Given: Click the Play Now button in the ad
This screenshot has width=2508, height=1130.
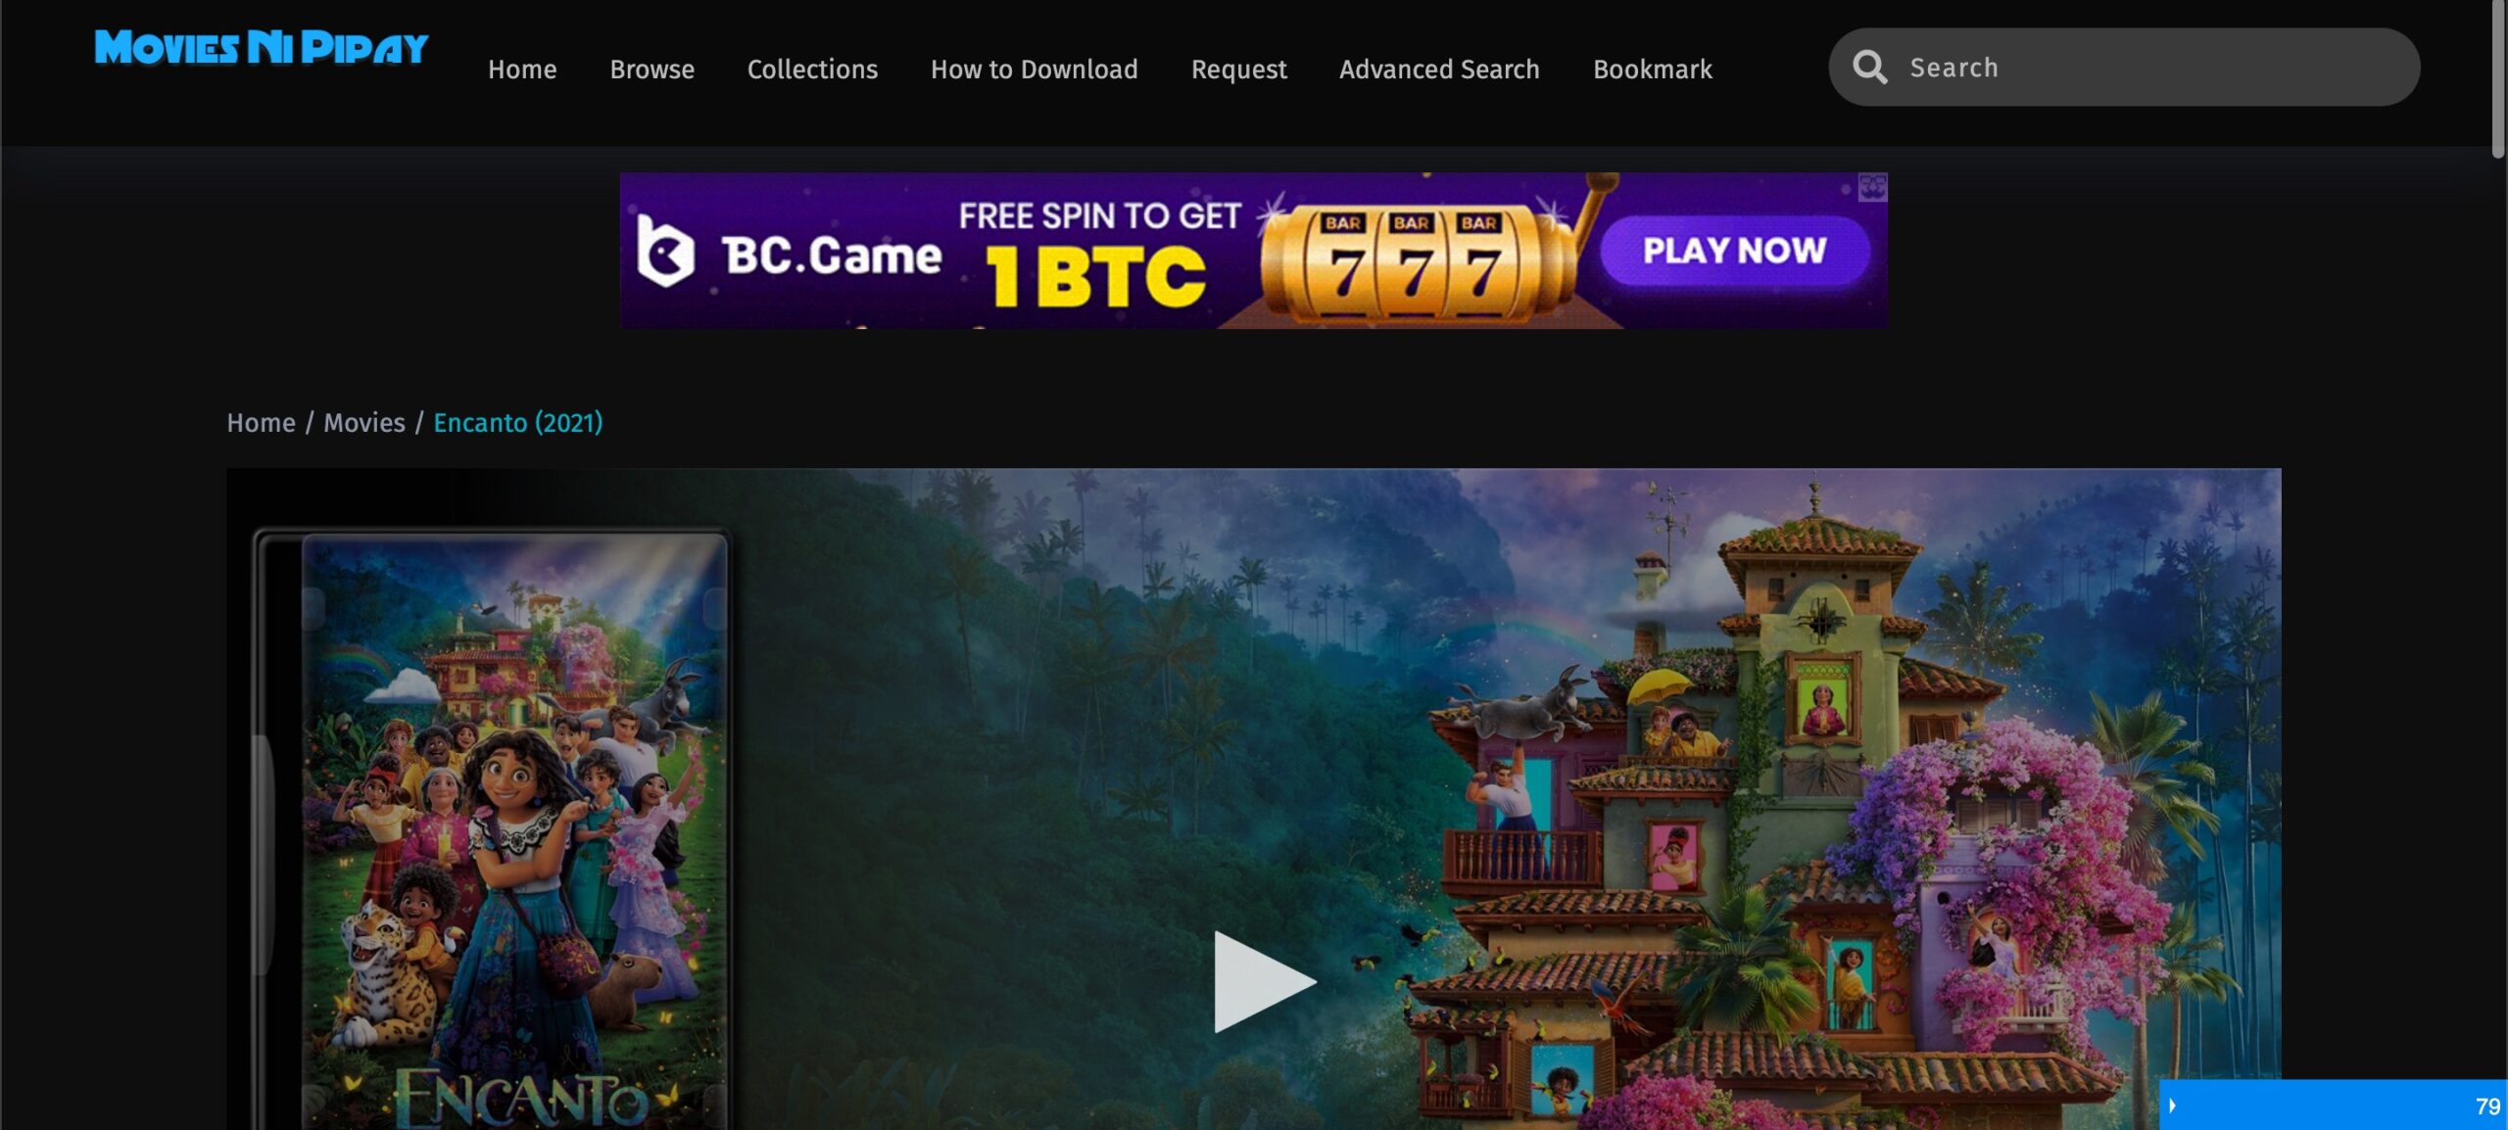Looking at the screenshot, I should click(1734, 251).
